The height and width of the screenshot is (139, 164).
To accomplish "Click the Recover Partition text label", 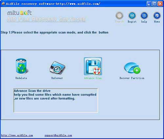I will point(132,78).
